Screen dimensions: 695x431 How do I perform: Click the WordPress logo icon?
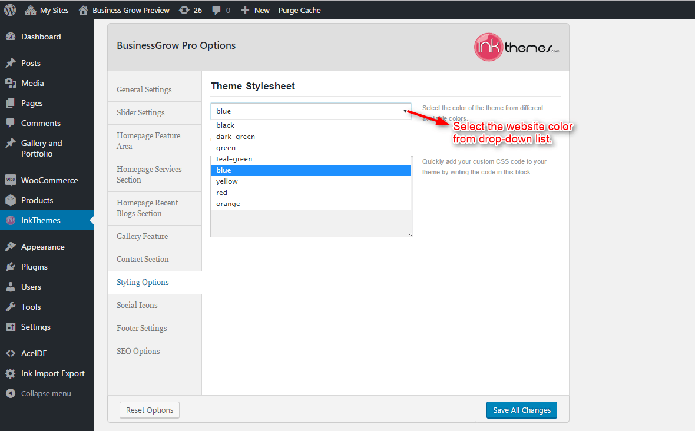click(x=10, y=10)
